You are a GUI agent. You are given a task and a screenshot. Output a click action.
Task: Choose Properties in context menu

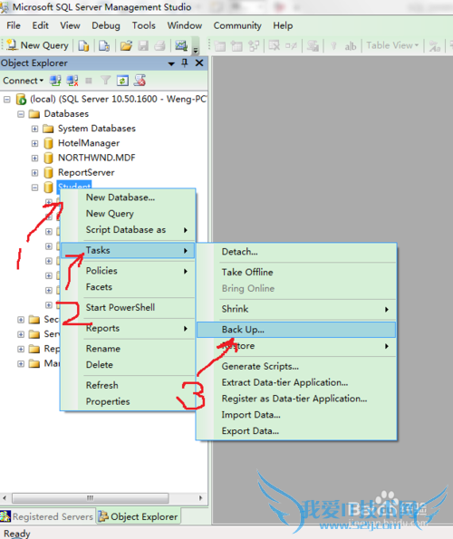click(128, 401)
